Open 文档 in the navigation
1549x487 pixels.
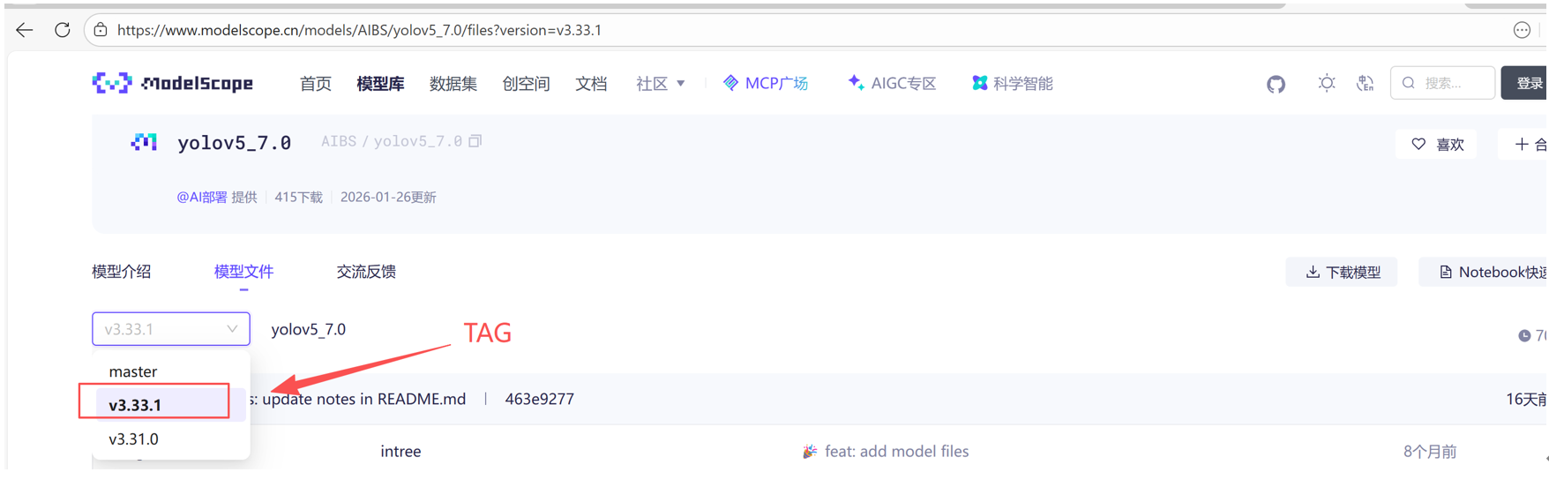point(591,83)
